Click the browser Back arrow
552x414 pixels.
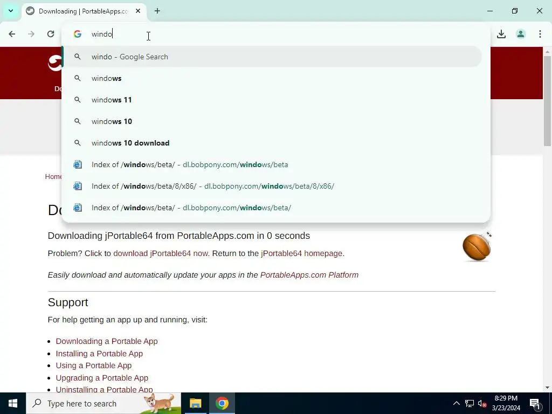pyautogui.click(x=12, y=34)
